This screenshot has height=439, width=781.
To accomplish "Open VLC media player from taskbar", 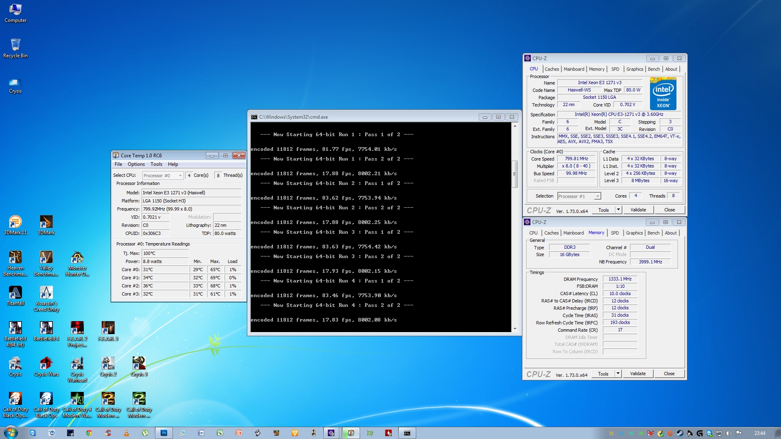I will click(x=127, y=433).
